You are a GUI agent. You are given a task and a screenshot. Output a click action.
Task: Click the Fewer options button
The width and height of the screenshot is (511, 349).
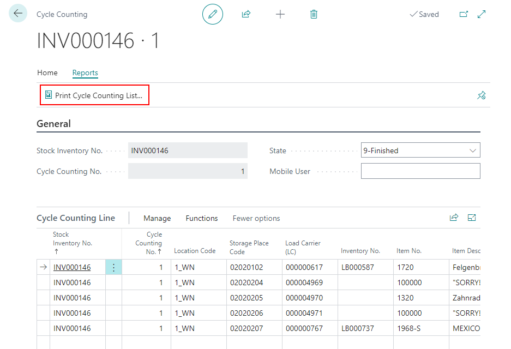256,218
